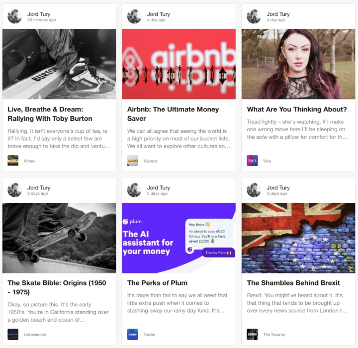Screen dimensions: 358x348
Task: Open the Unbalanced publication icon
Action: tap(13, 334)
